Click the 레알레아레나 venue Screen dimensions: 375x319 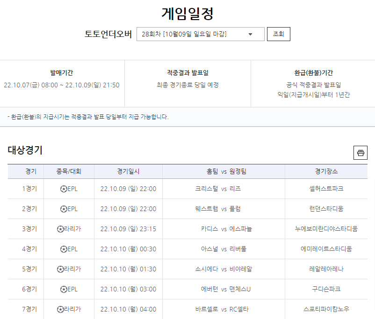tap(326, 269)
